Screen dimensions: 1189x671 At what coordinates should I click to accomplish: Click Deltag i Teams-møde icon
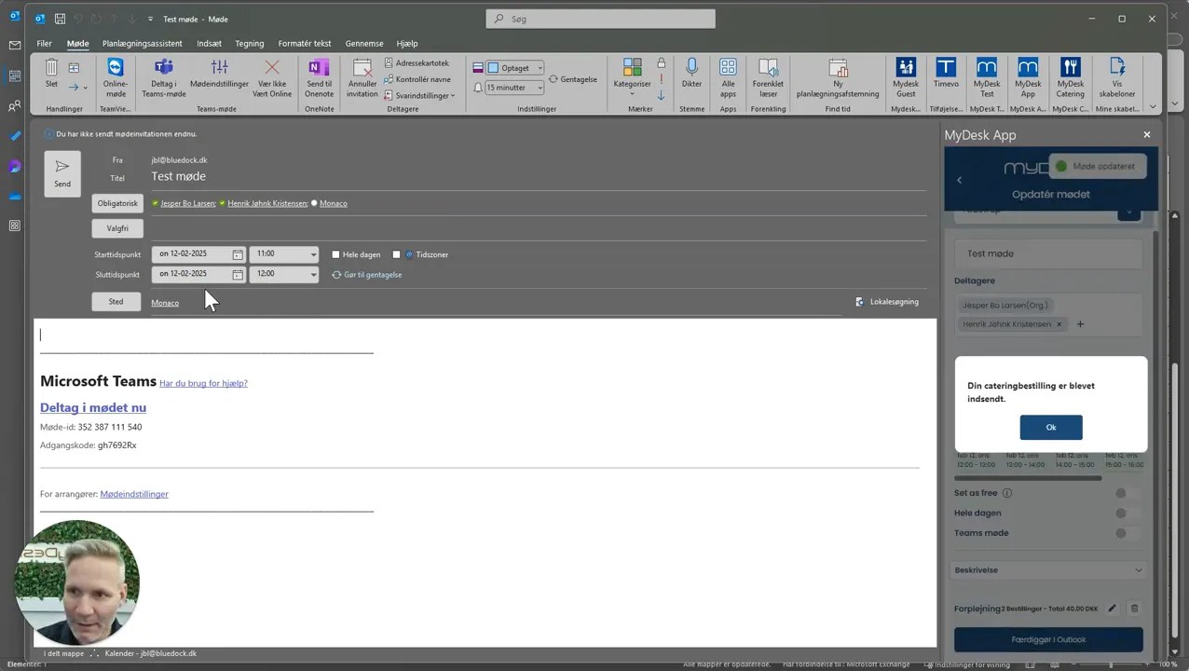pyautogui.click(x=164, y=77)
